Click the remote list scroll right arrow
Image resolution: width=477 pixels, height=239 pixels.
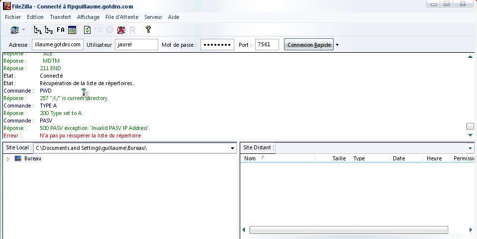click(471, 230)
